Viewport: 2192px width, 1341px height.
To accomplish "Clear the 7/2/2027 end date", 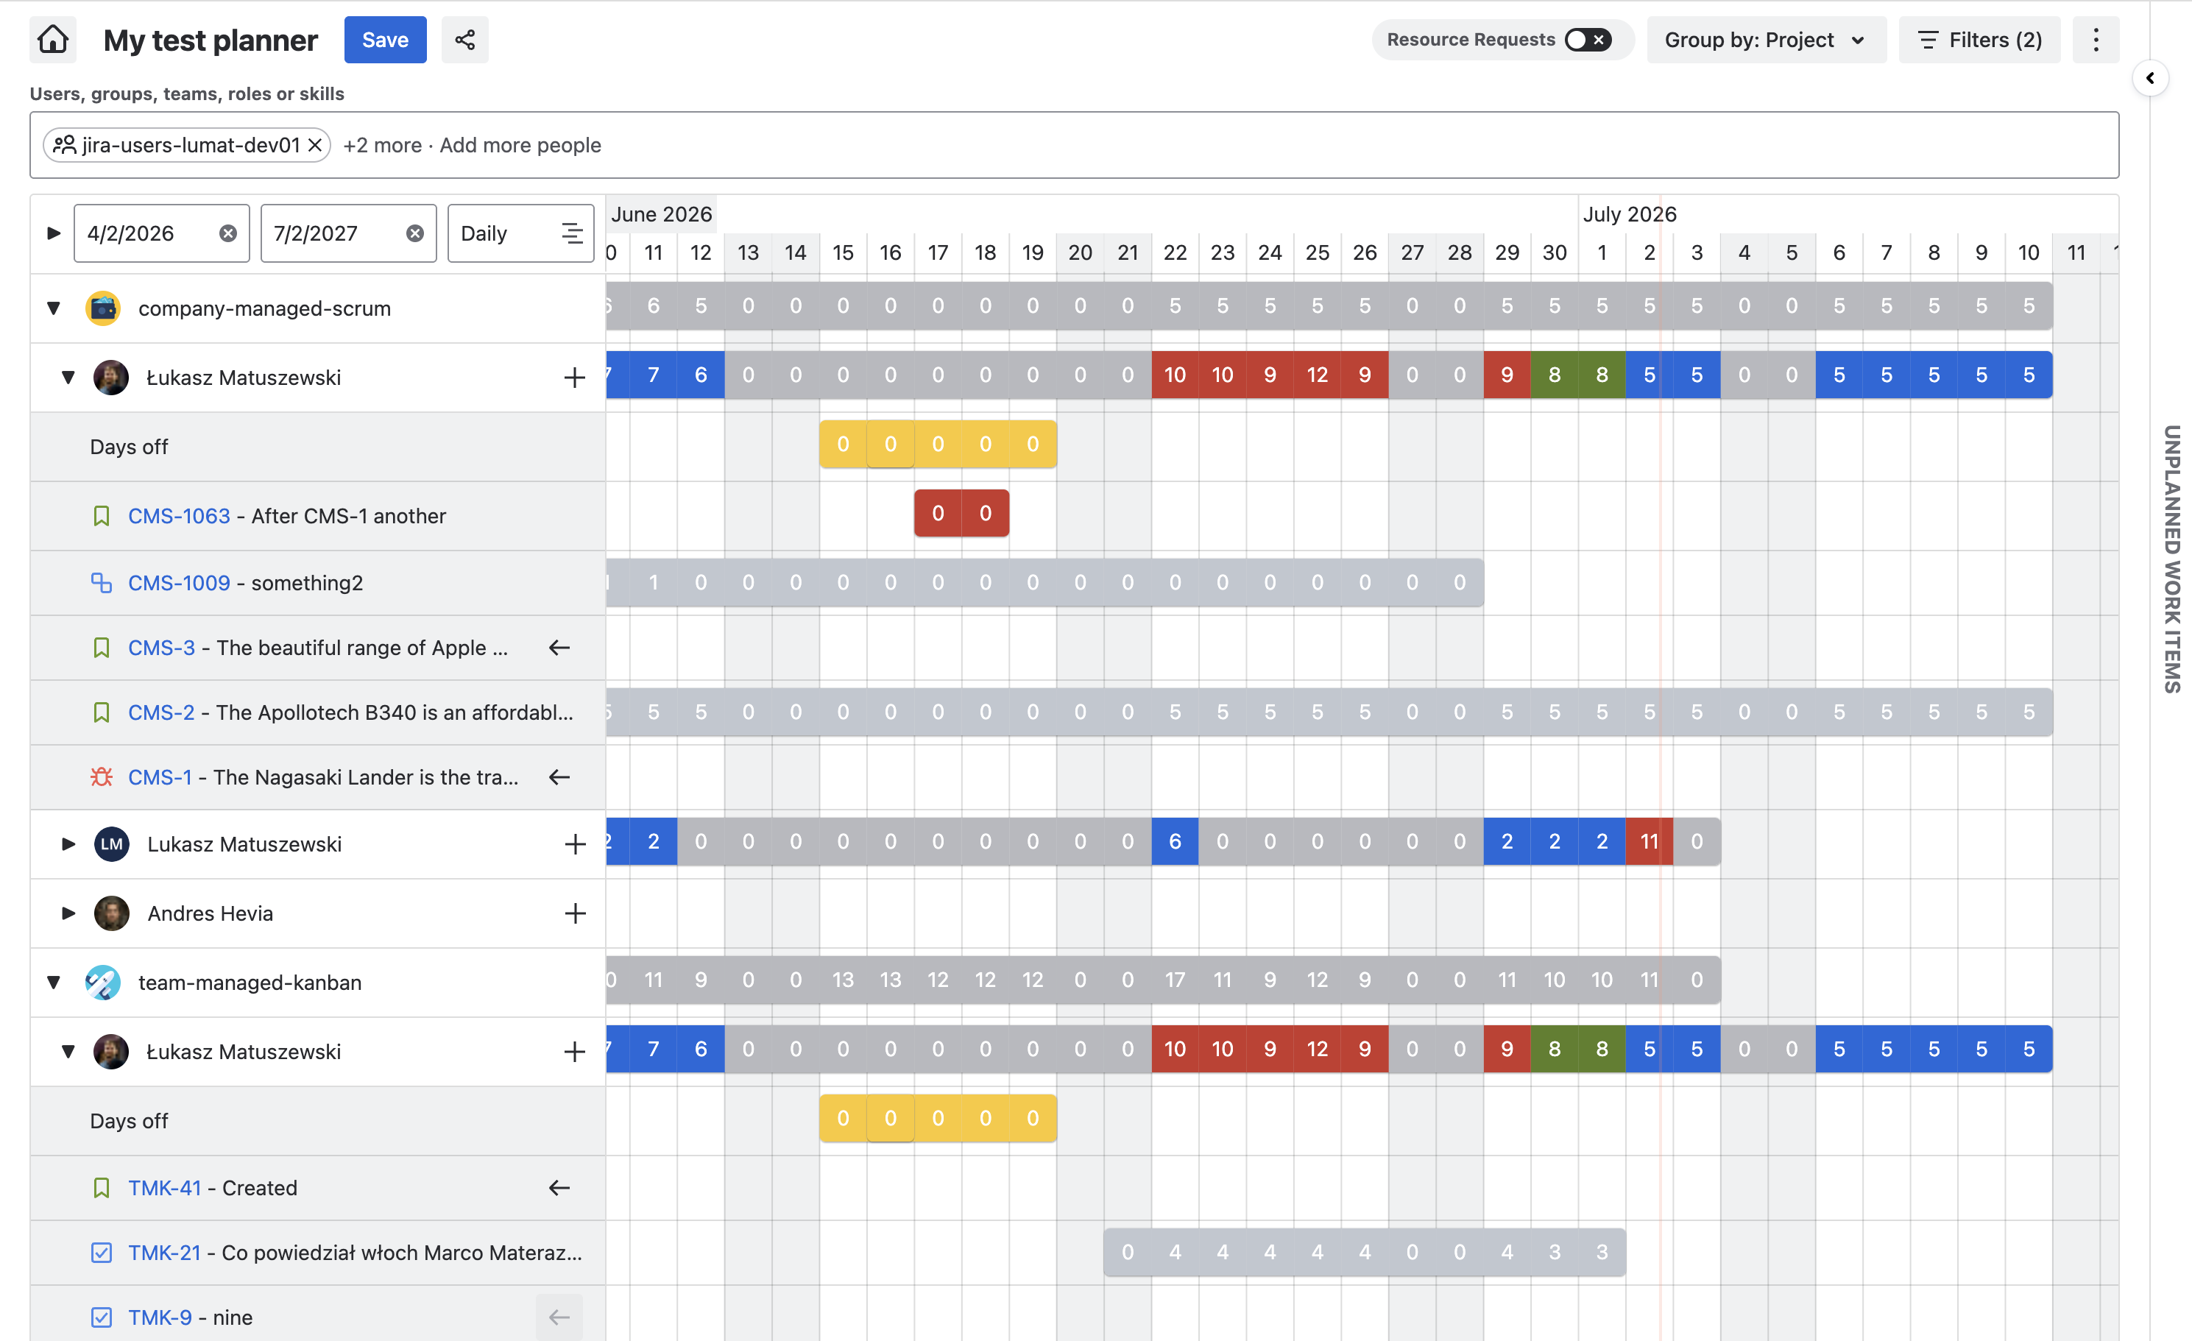I will click(x=415, y=233).
